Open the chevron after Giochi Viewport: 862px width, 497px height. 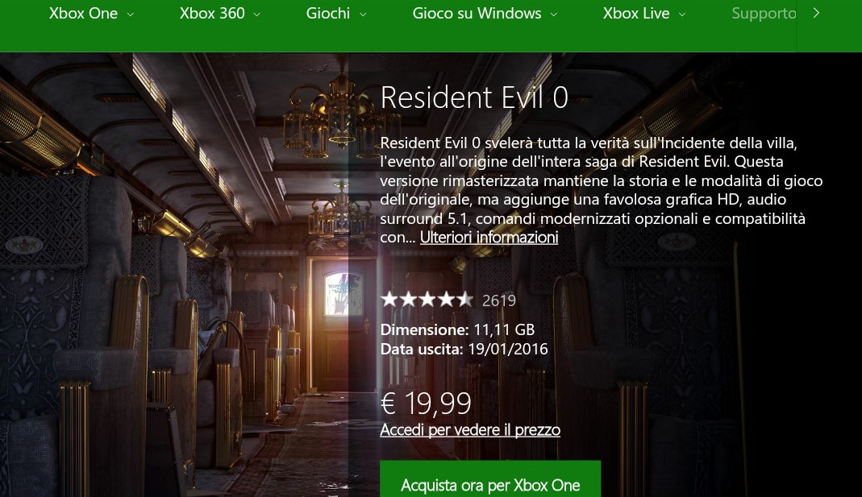pos(363,14)
